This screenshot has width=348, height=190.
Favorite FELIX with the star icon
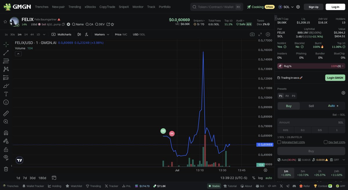(5, 22)
